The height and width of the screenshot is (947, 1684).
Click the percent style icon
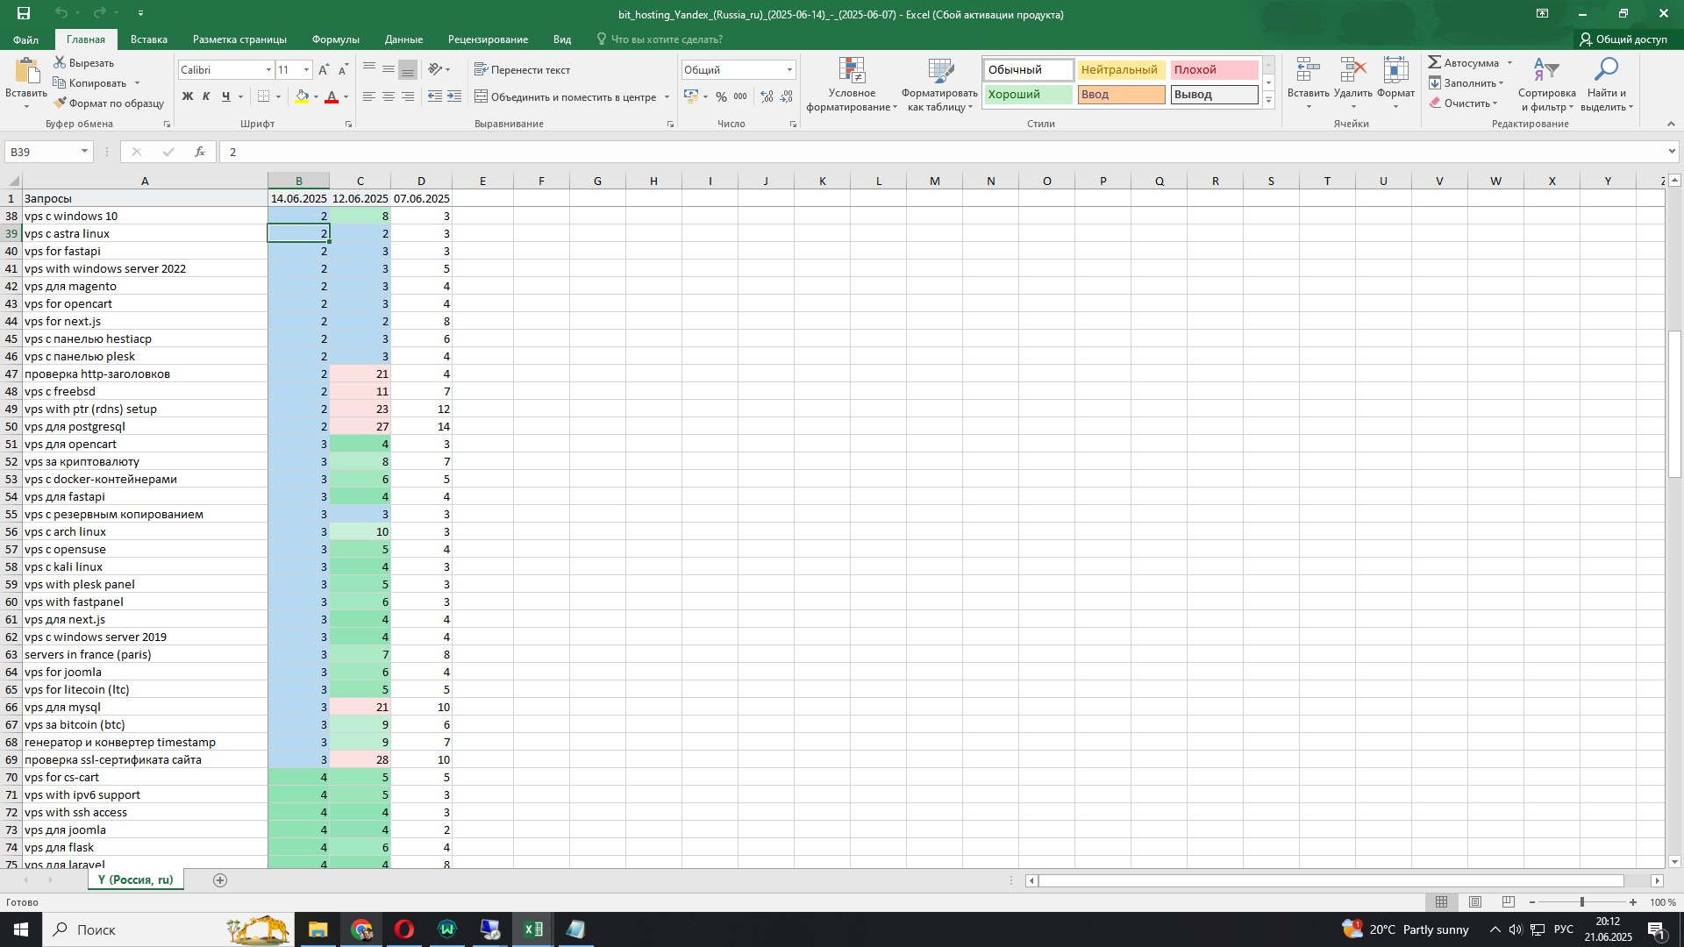pos(721,96)
